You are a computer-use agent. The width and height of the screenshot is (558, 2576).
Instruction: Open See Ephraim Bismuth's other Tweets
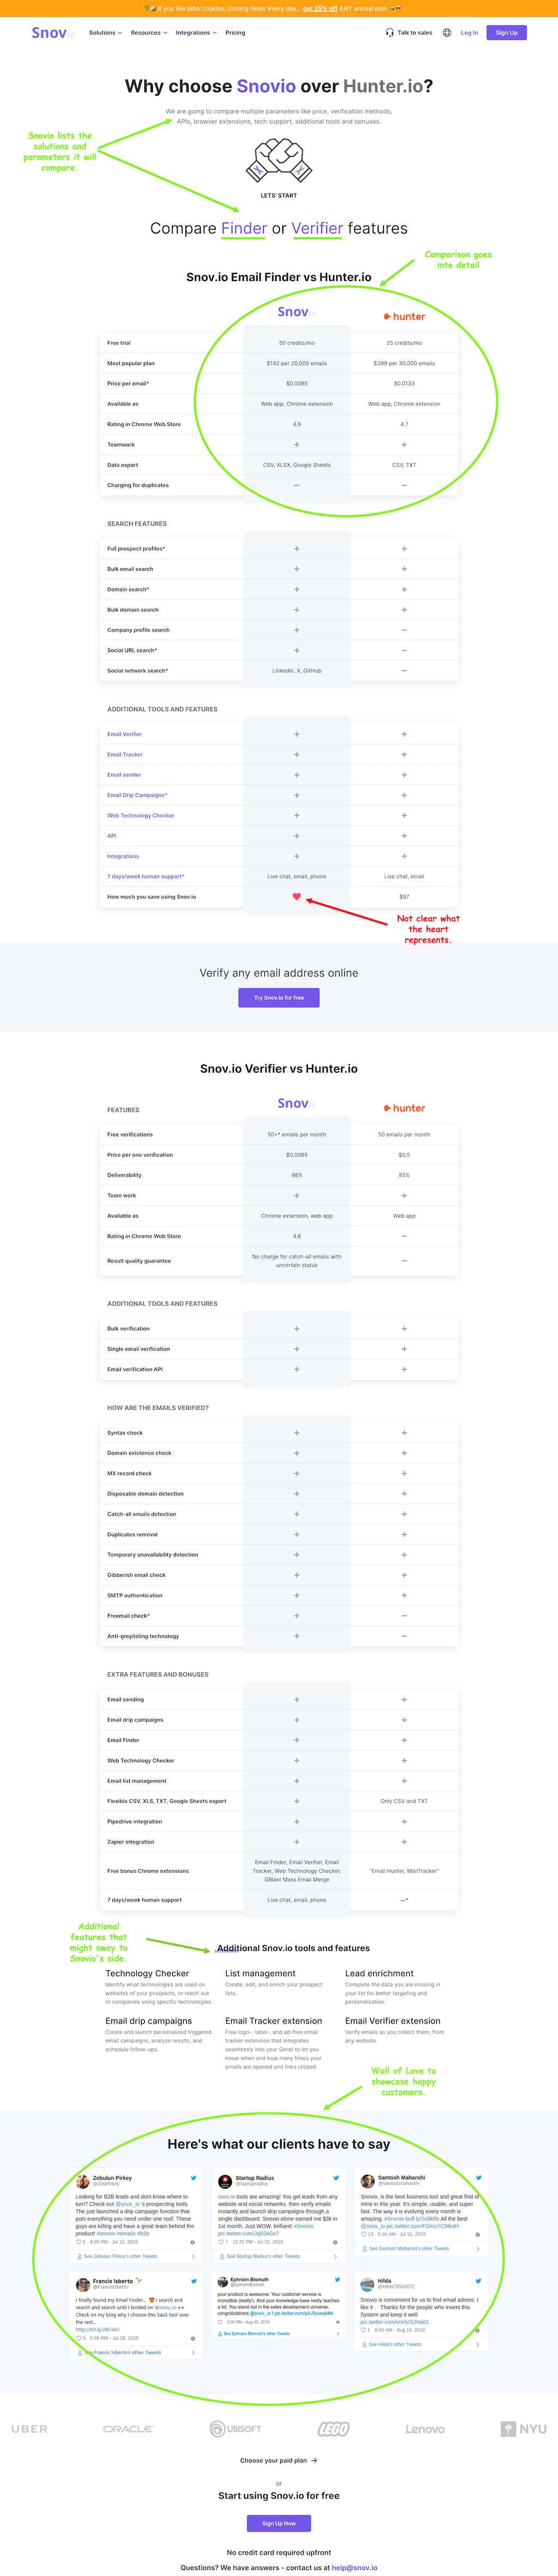[x=258, y=2334]
